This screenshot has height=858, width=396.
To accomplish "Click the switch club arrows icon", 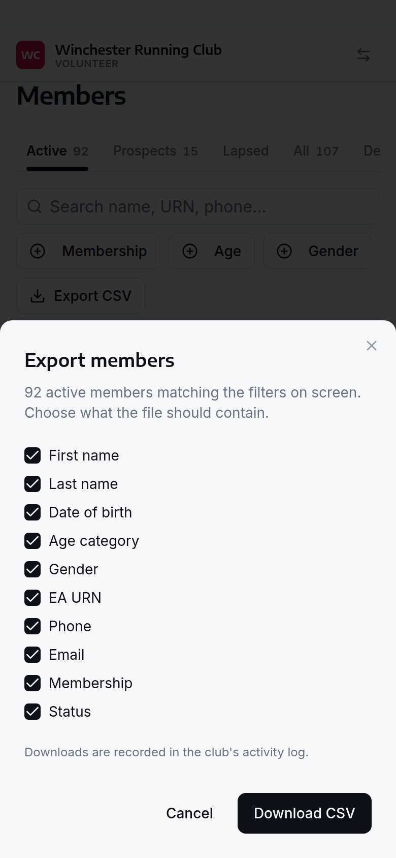I will click(x=364, y=55).
